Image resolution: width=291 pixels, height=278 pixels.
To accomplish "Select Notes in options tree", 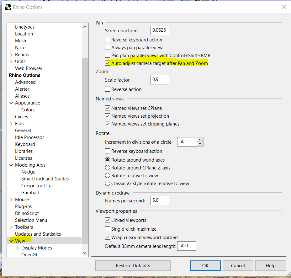I will tap(21, 48).
